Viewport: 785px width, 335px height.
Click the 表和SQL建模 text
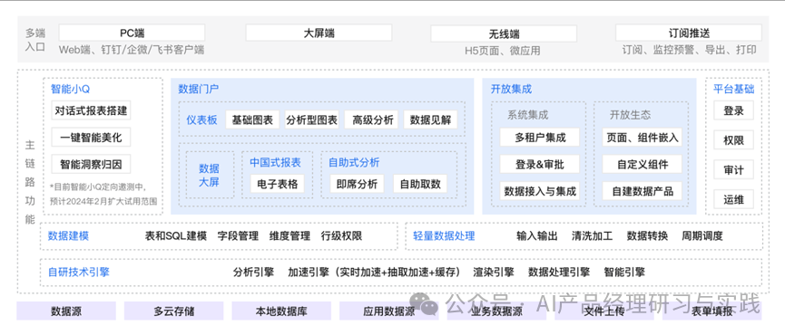(x=176, y=236)
